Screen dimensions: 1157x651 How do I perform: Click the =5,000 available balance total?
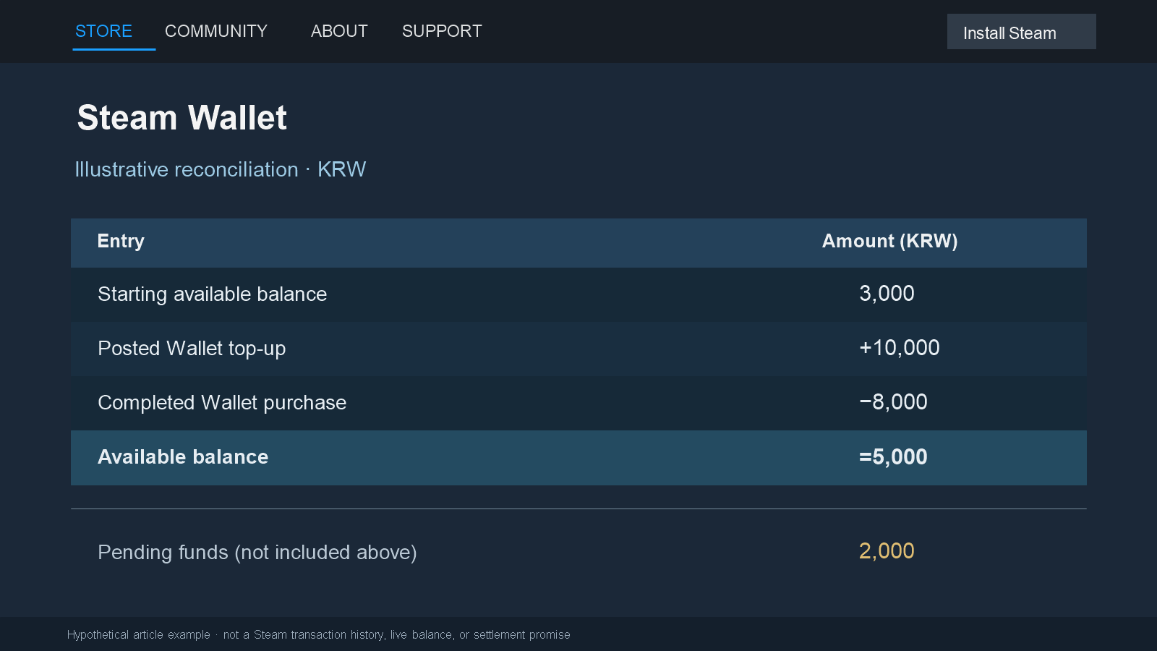point(893,457)
